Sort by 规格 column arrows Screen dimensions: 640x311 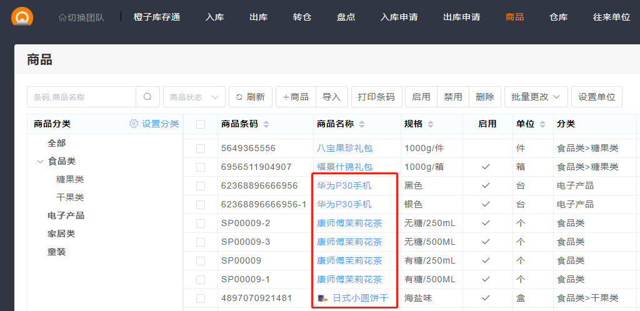(431, 124)
